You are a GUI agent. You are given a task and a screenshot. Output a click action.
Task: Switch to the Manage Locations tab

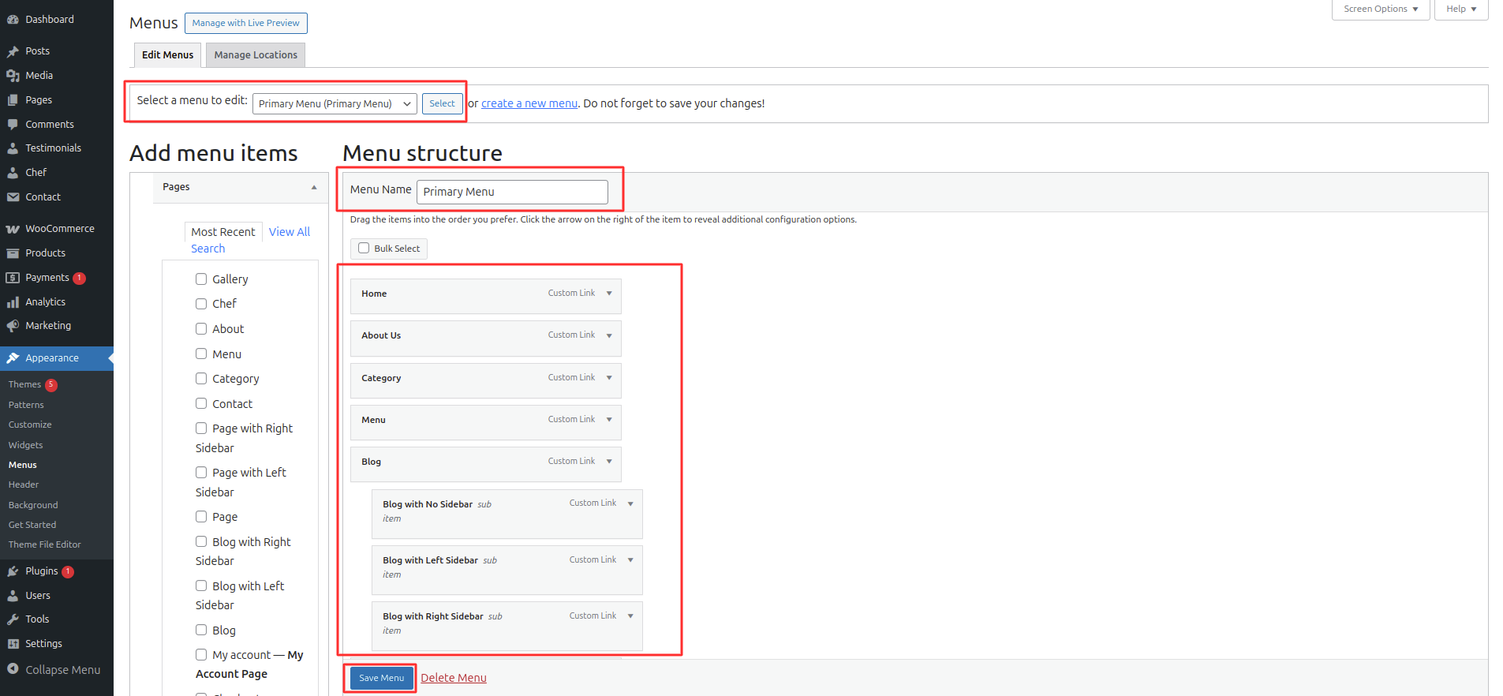tap(256, 55)
